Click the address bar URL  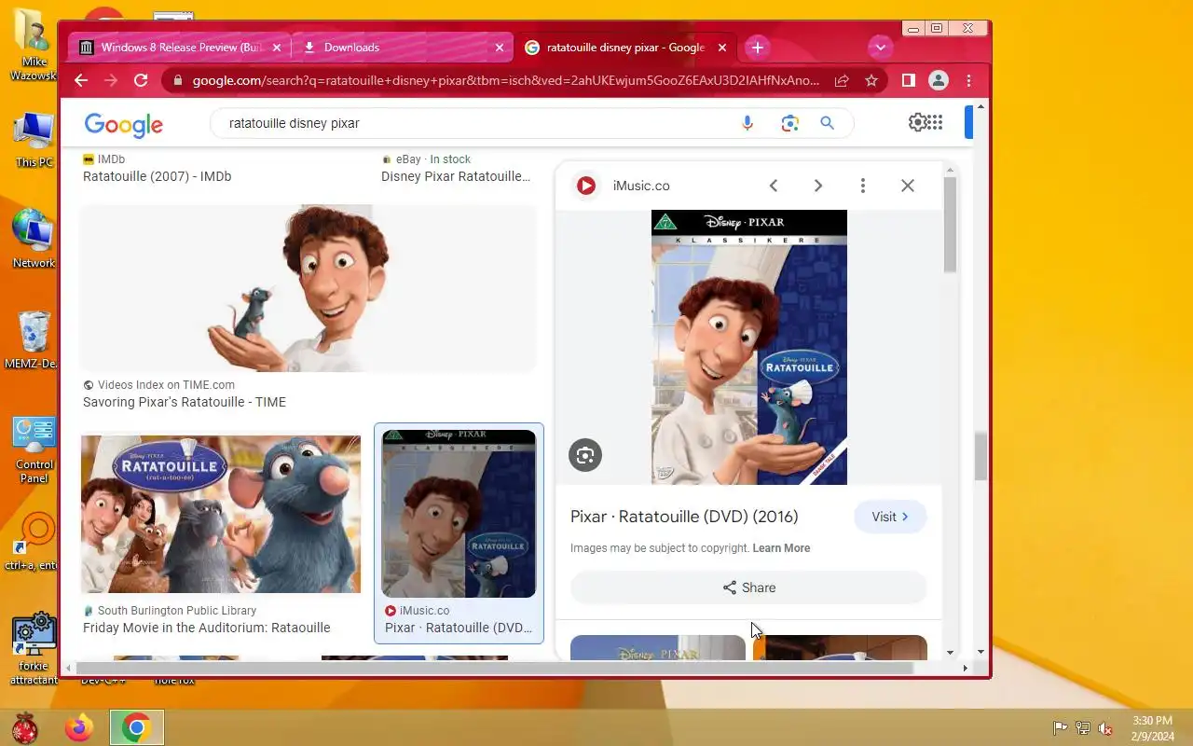point(506,81)
